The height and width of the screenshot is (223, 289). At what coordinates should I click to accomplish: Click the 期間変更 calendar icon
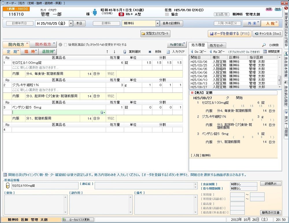coord(265,52)
